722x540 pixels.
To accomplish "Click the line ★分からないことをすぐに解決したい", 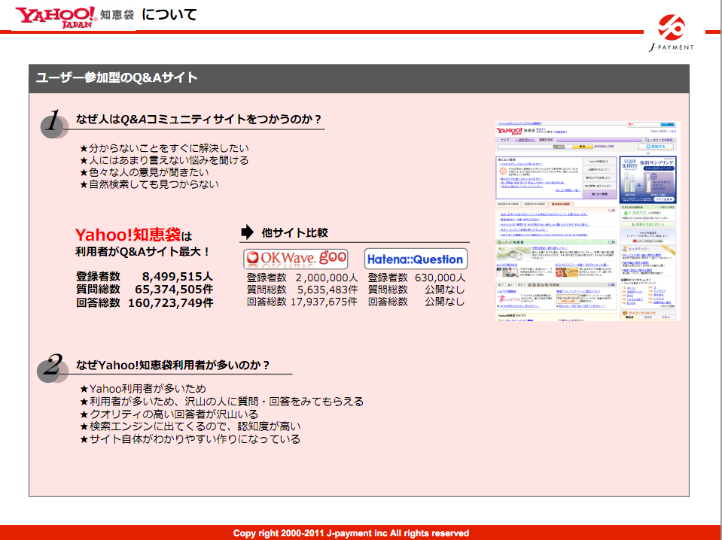I will (164, 148).
